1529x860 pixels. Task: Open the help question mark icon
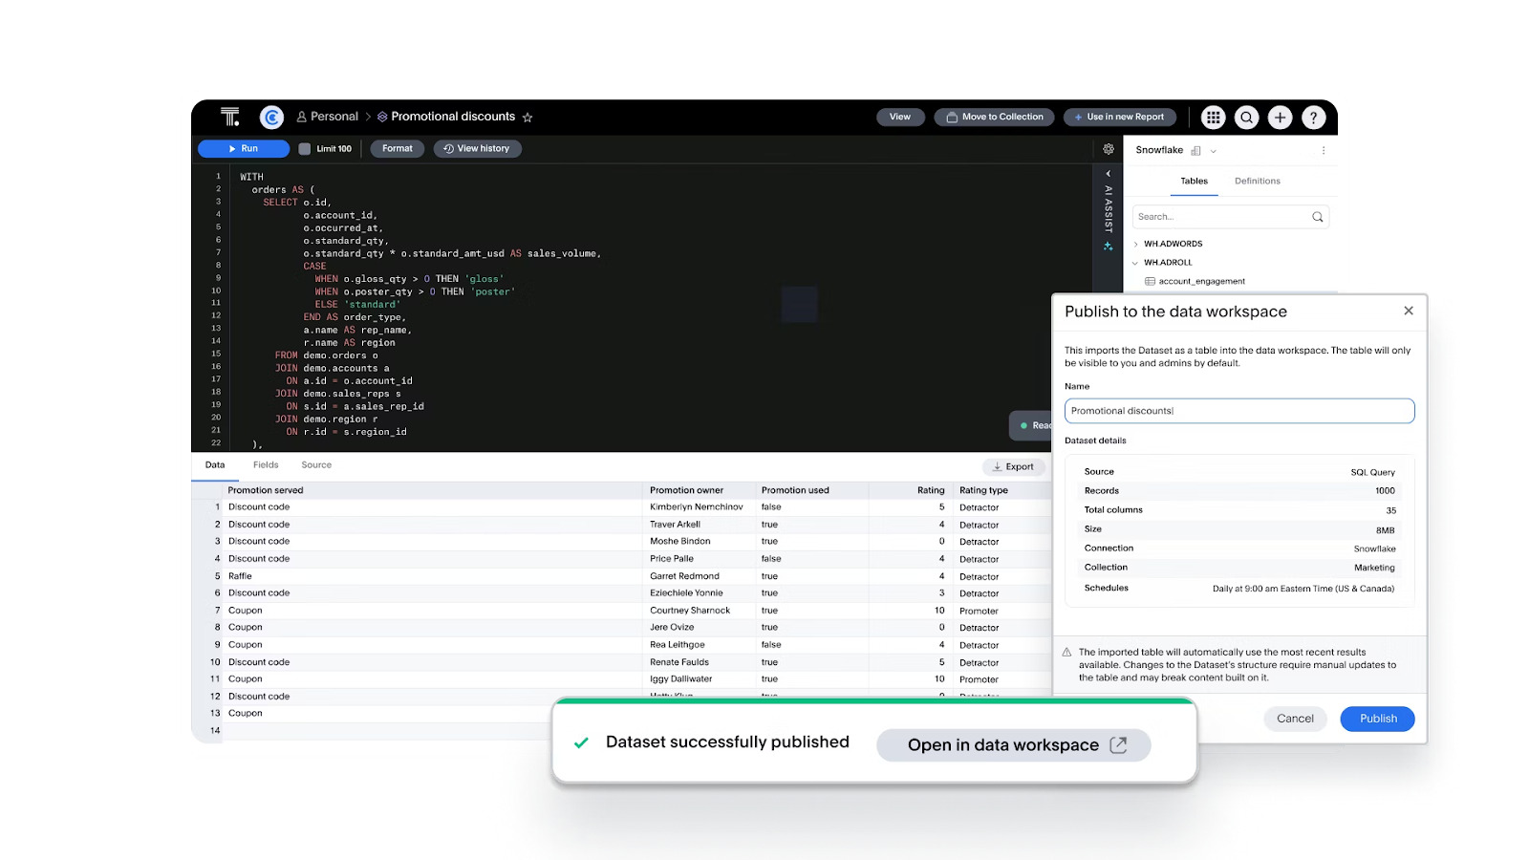[1313, 117]
